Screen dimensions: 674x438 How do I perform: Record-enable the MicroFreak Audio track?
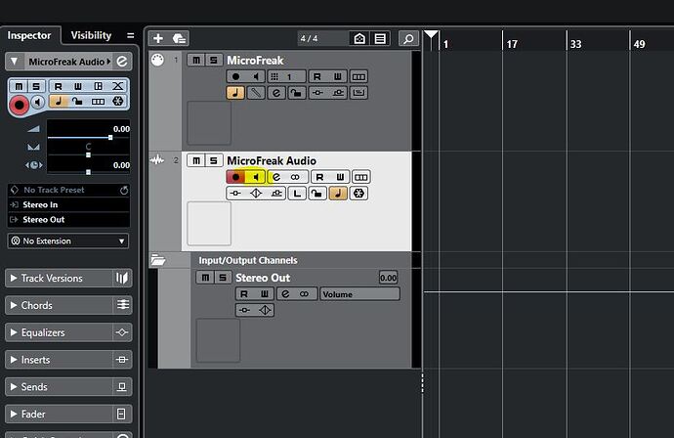[x=235, y=177]
